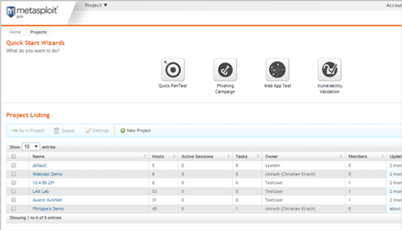Open the Account menu
The width and height of the screenshot is (402, 230).
394,5
